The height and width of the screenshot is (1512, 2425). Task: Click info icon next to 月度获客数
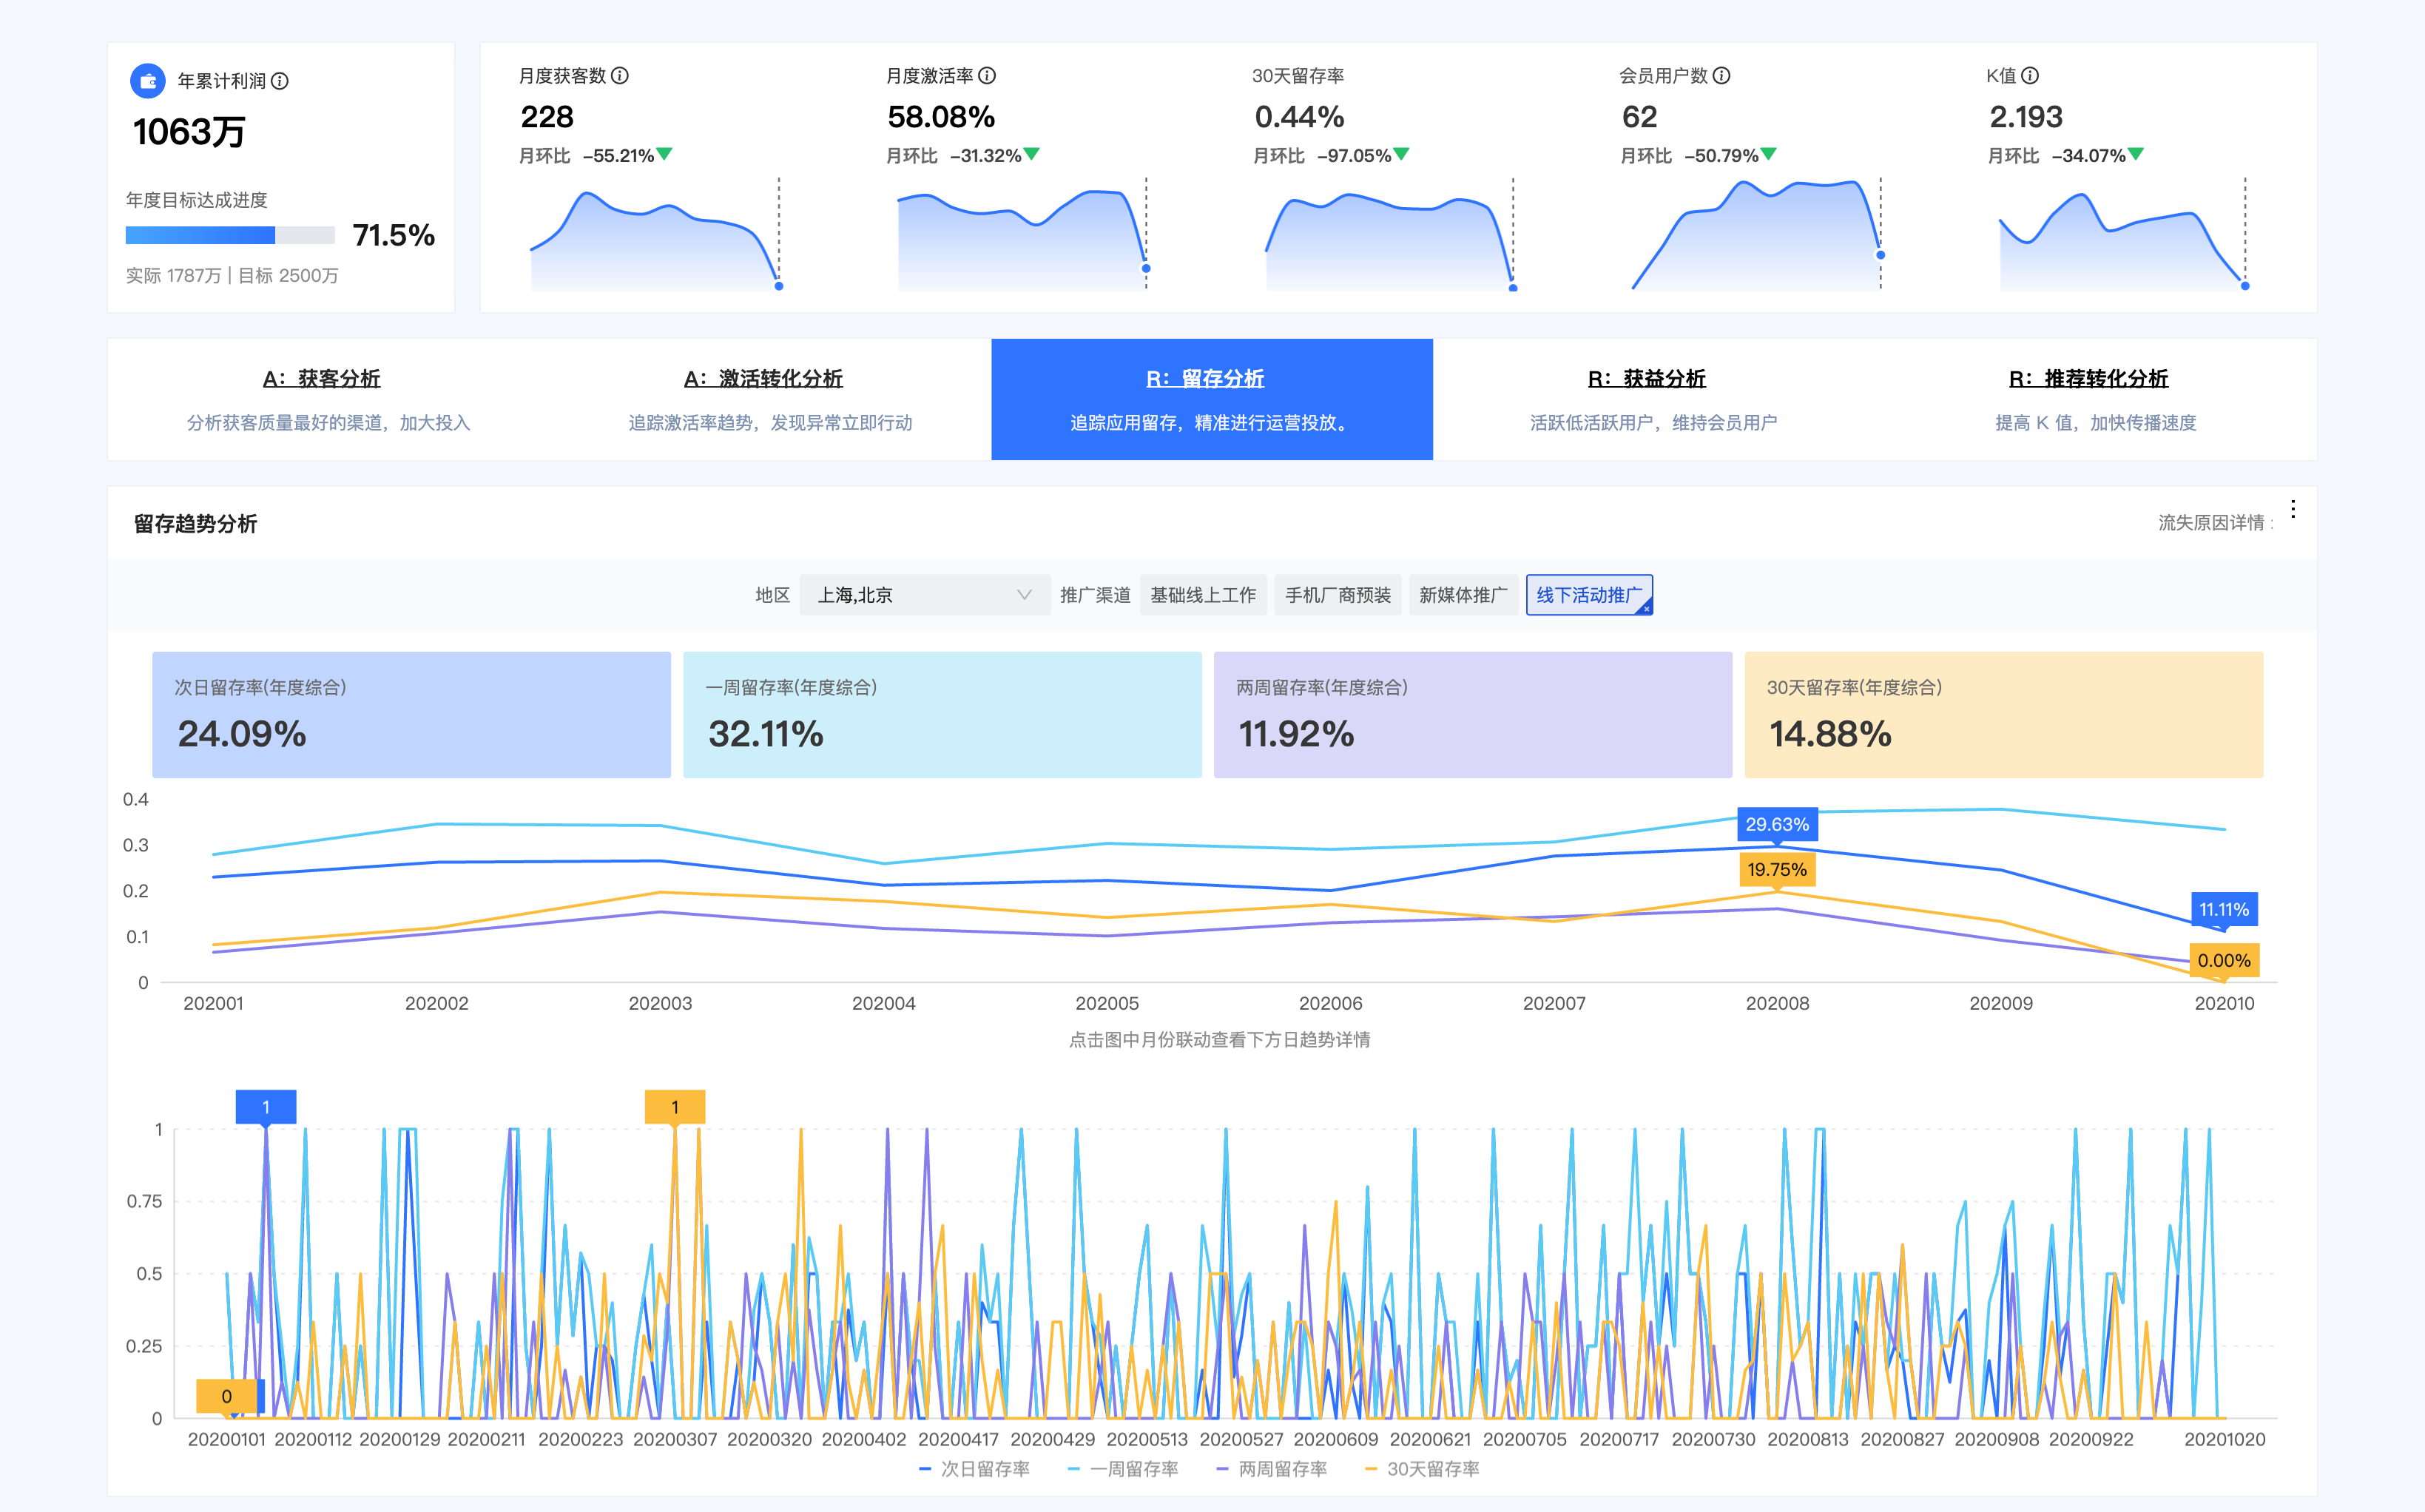pyautogui.click(x=620, y=76)
